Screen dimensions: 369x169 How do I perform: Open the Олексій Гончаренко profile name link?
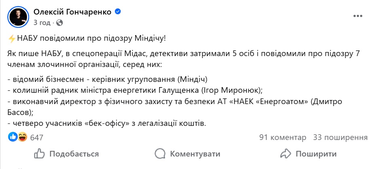72,12
